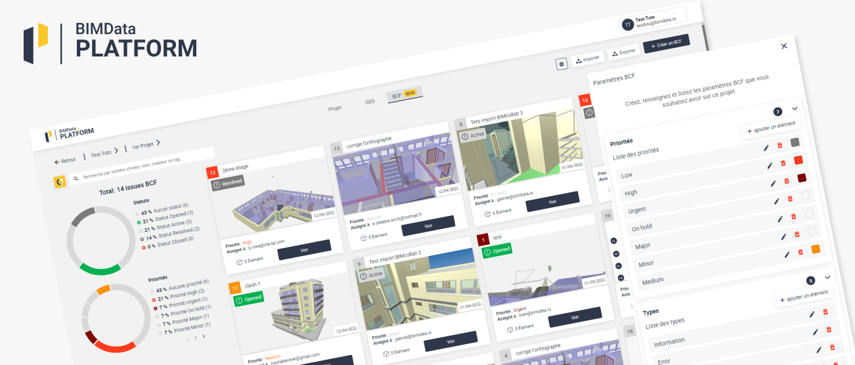Pick the dark red Urgent color swatch

tap(802, 178)
